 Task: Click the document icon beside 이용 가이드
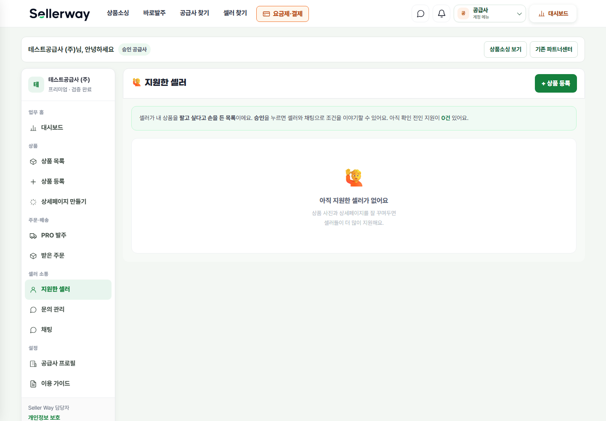point(33,384)
